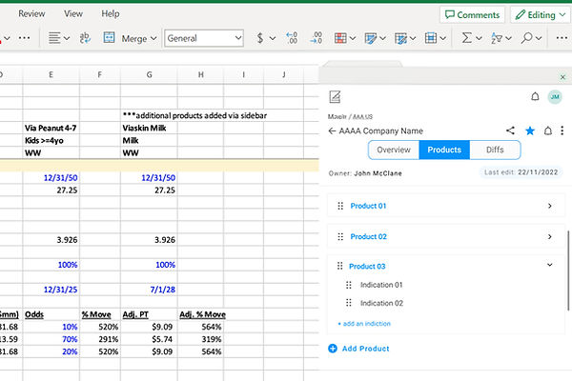Click Indication 01 drag handle
The image size is (572, 381).
[x=349, y=285]
